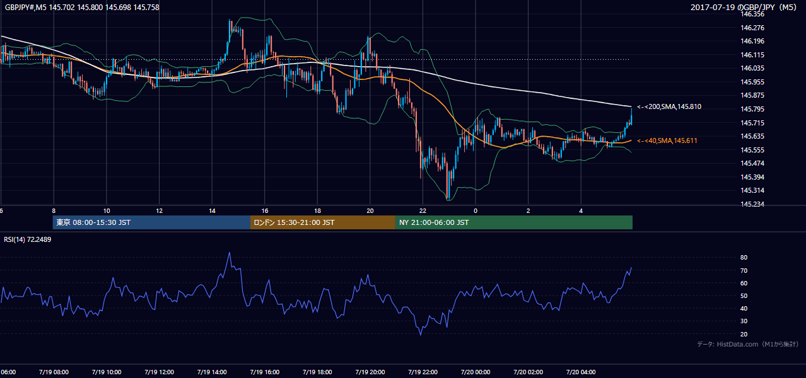Click the 146.276 price axis label
This screenshot has width=806, height=378.
coord(752,28)
